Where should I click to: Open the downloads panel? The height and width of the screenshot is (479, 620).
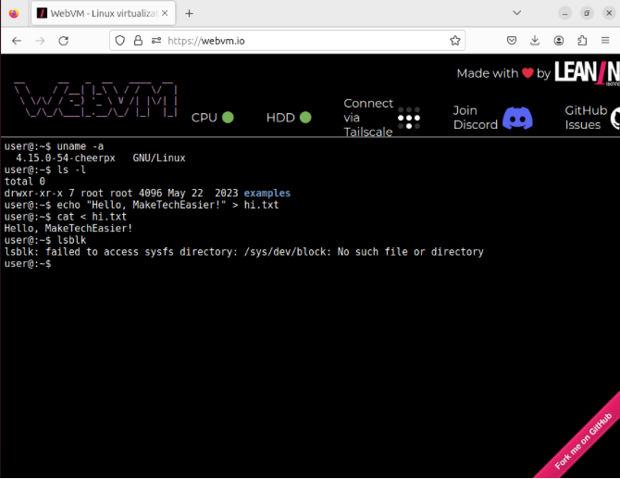tap(535, 41)
